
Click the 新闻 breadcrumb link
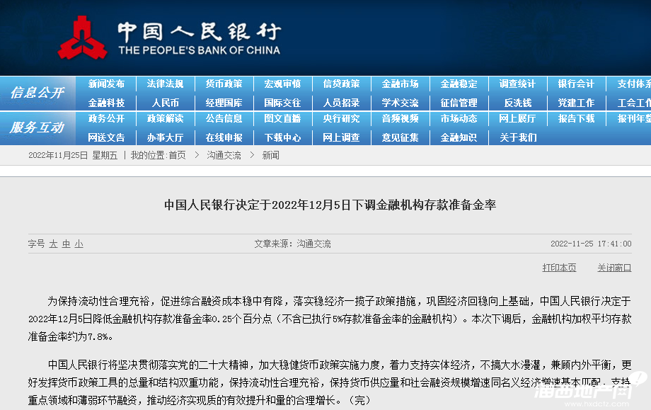pyautogui.click(x=271, y=155)
